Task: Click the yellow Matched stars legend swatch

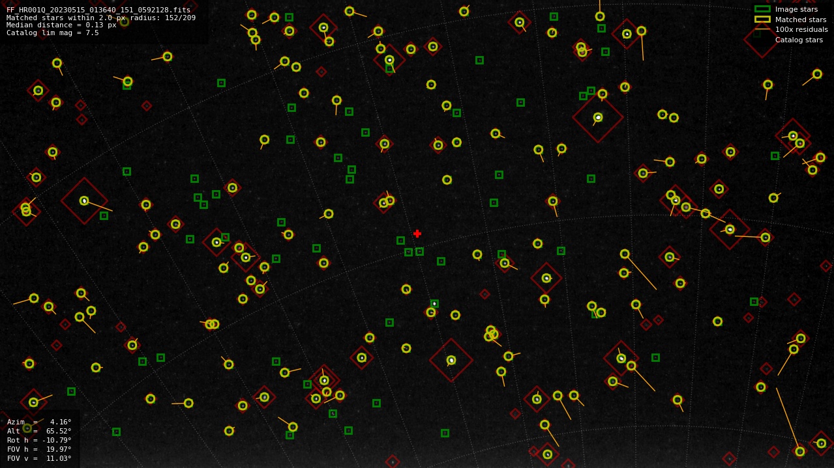Action: click(762, 20)
